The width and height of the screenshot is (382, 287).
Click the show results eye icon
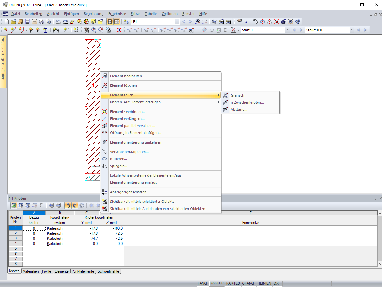198,22
